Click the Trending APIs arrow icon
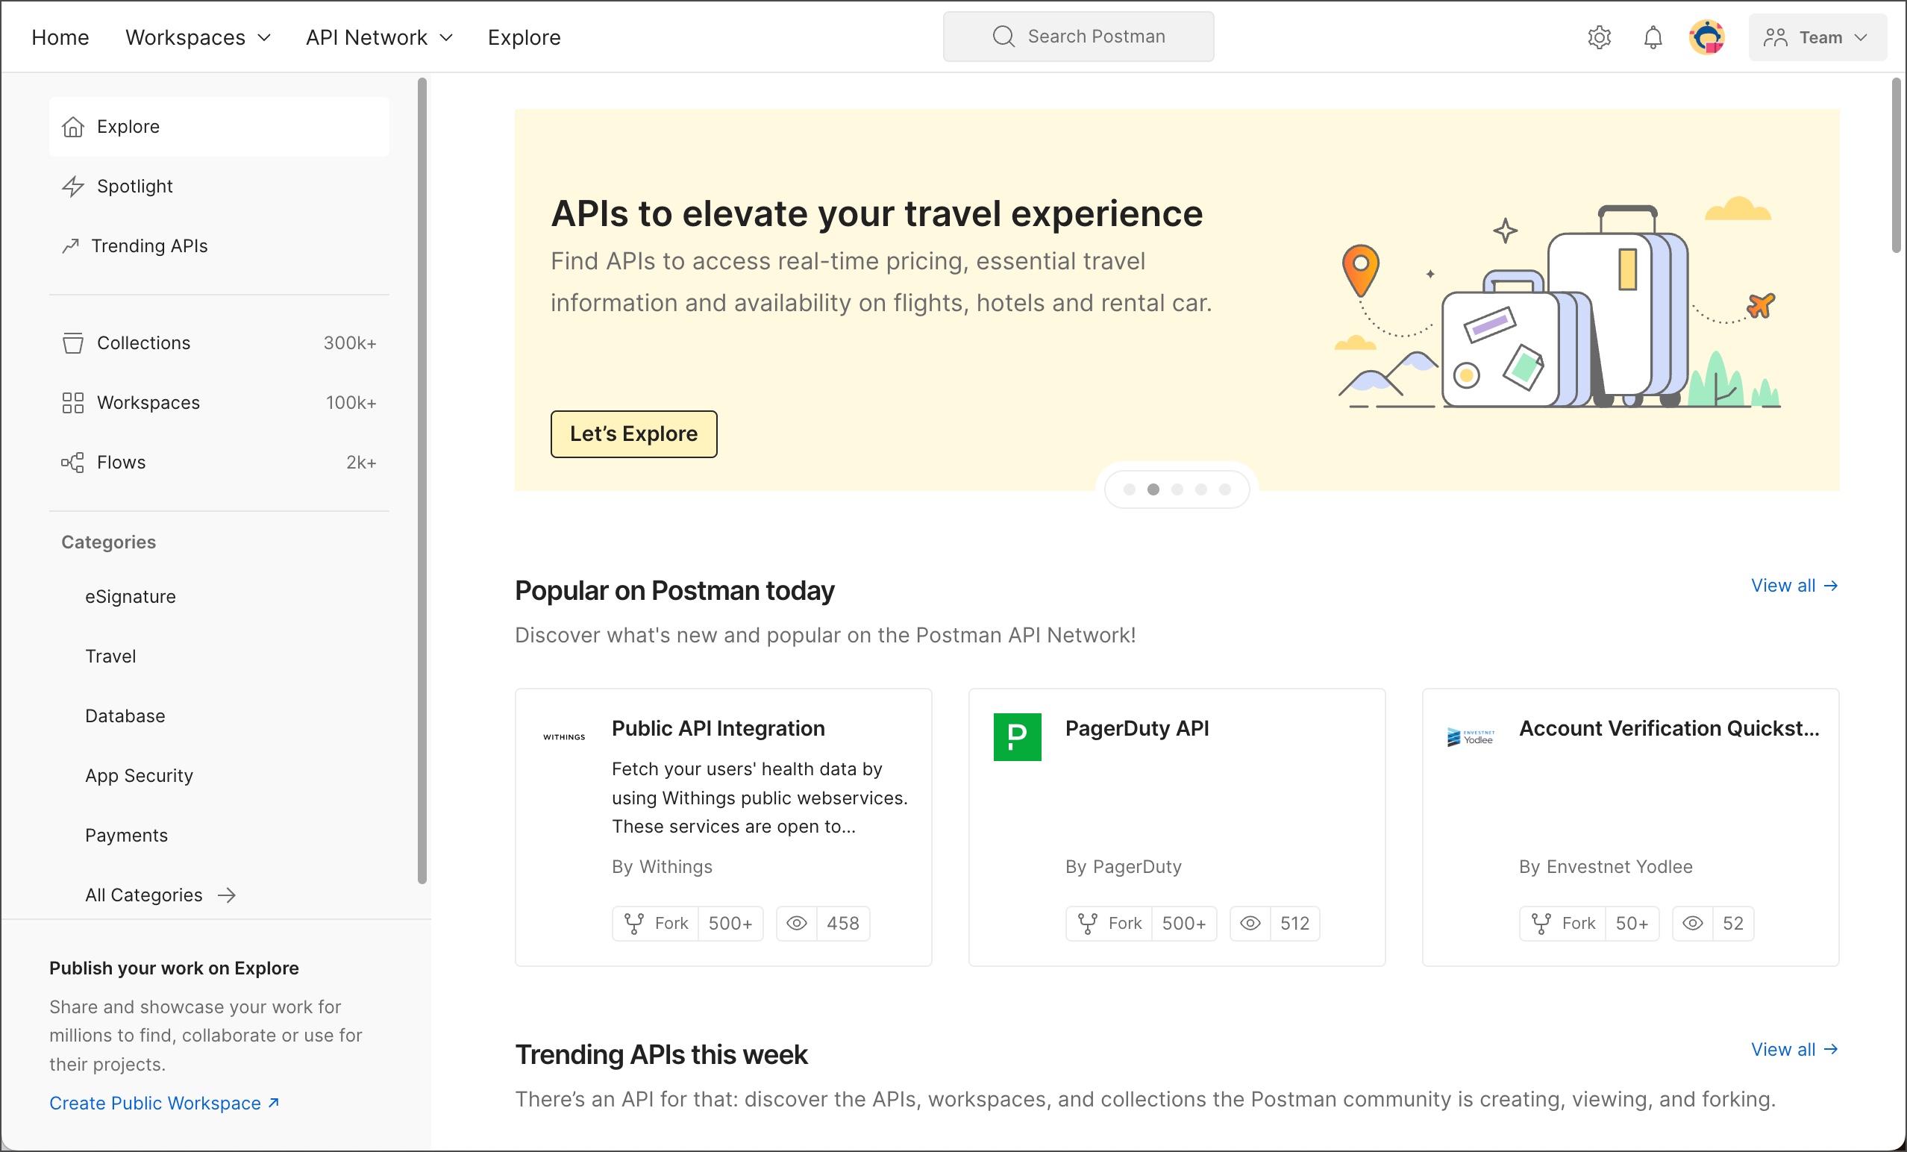This screenshot has width=1907, height=1152. coord(70,245)
